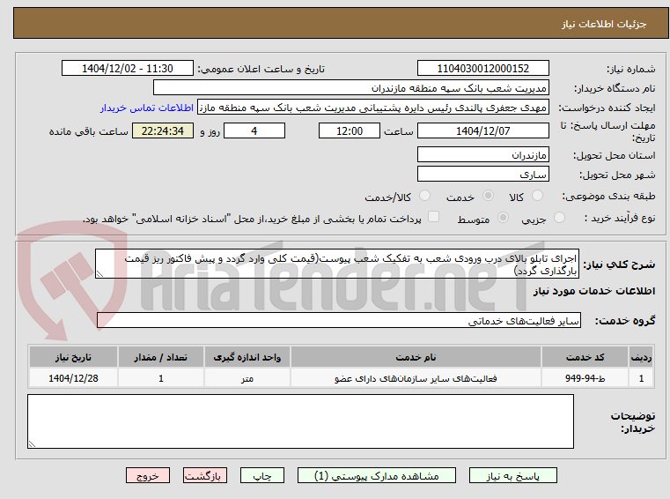The width and height of the screenshot is (670, 499).
Task: Click the announcement date field 1404/12/02 - 11:30
Action: click(x=128, y=68)
